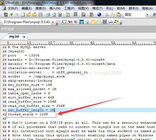Open the 格式(T) menu
The image size is (156, 140).
coord(97,8)
